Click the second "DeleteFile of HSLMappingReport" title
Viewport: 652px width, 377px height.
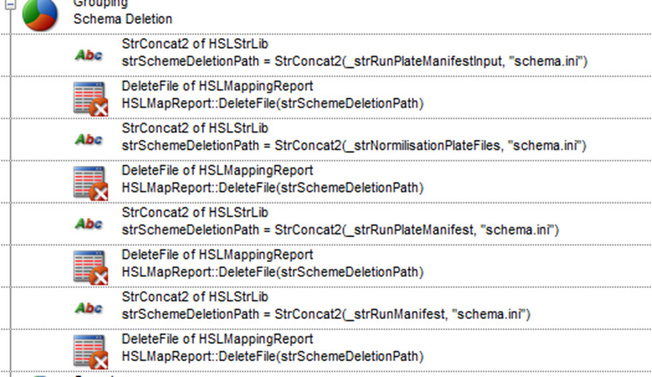point(217,171)
